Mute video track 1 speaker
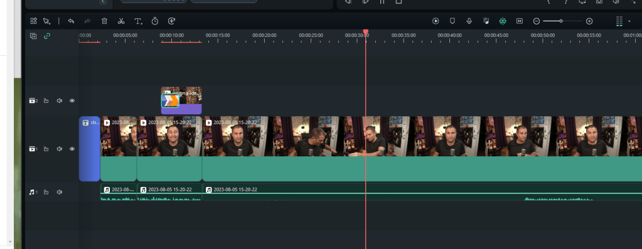Image resolution: width=642 pixels, height=249 pixels. click(x=60, y=149)
